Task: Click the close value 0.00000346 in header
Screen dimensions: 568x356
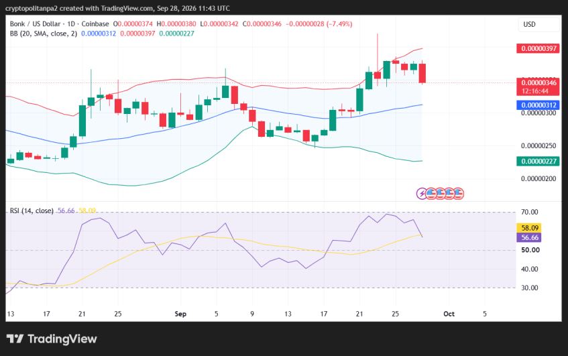Action: coord(264,24)
